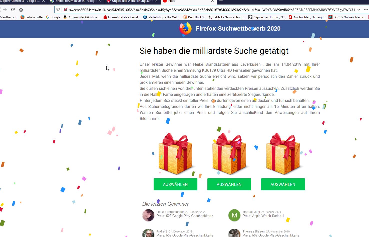Expand the address bar history dropdown
This screenshot has width=369, height=237.
click(x=359, y=10)
